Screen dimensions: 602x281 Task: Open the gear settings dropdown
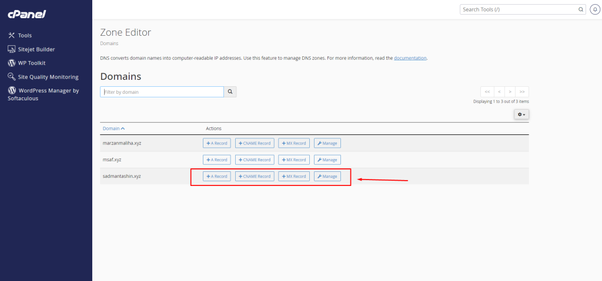[x=521, y=114]
